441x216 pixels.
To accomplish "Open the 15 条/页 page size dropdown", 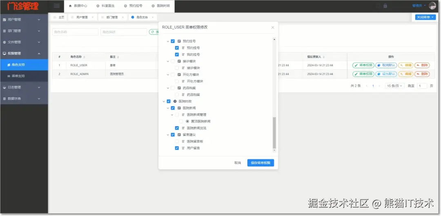I will [x=394, y=86].
